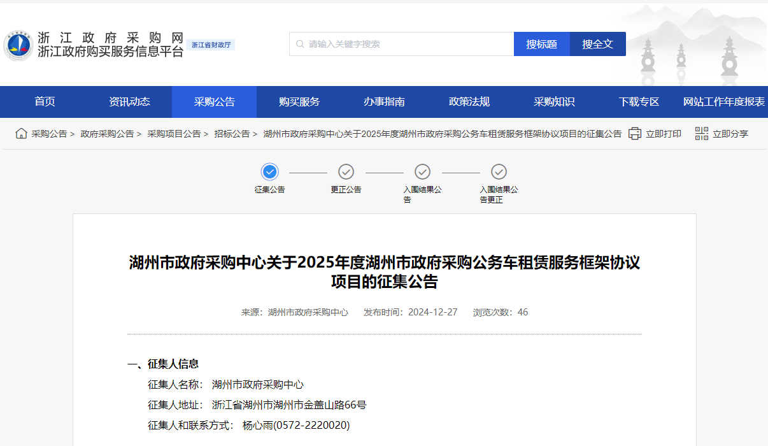Click the 搜标题 search button
Viewport: 768px width, 446px height.
pyautogui.click(x=541, y=43)
